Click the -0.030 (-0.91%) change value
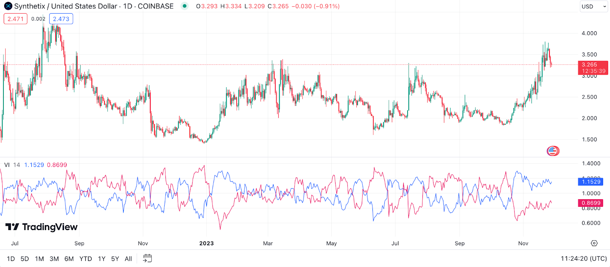 click(x=315, y=6)
